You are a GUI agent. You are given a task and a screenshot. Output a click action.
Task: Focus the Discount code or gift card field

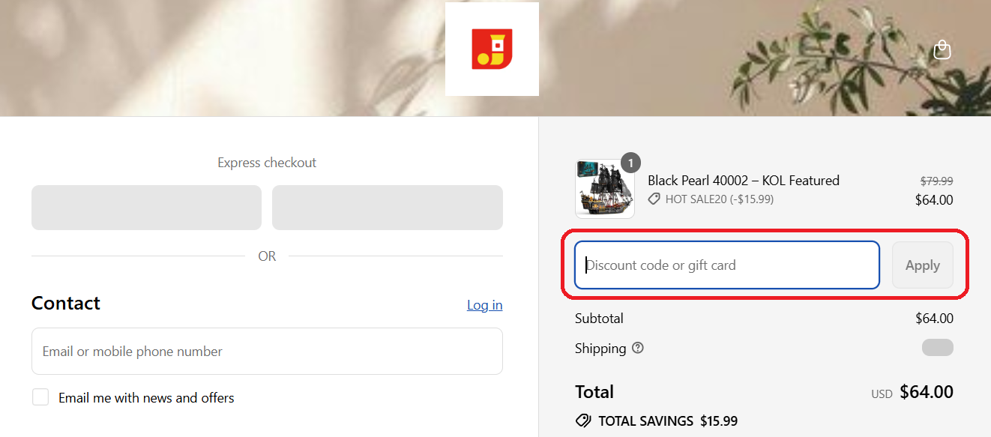coord(726,265)
